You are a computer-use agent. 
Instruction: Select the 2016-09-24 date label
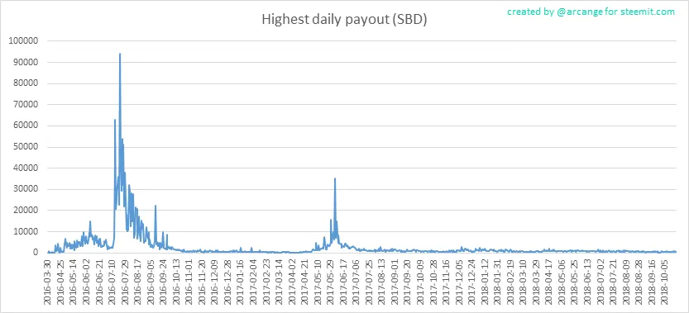[x=163, y=282]
